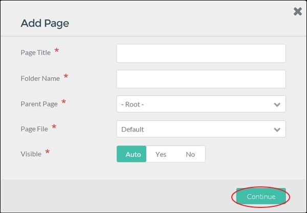
Task: Select Auto for the Visible option
Action: click(132, 154)
